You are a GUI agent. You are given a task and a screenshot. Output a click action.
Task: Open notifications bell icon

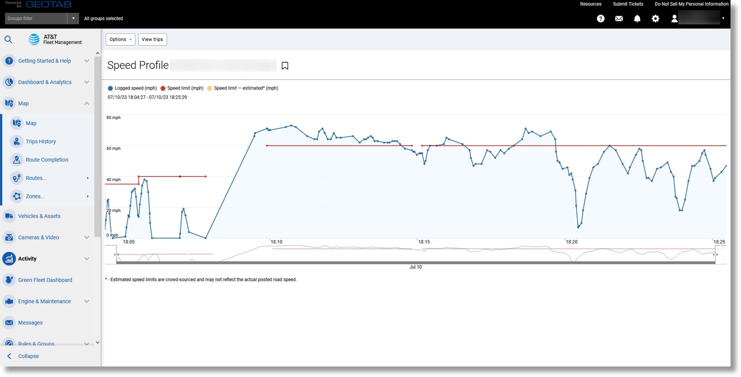(x=637, y=19)
